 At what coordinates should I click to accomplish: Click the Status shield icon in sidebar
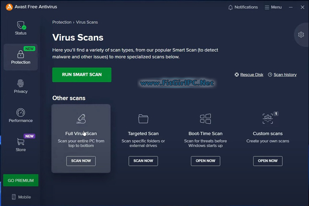(x=21, y=25)
